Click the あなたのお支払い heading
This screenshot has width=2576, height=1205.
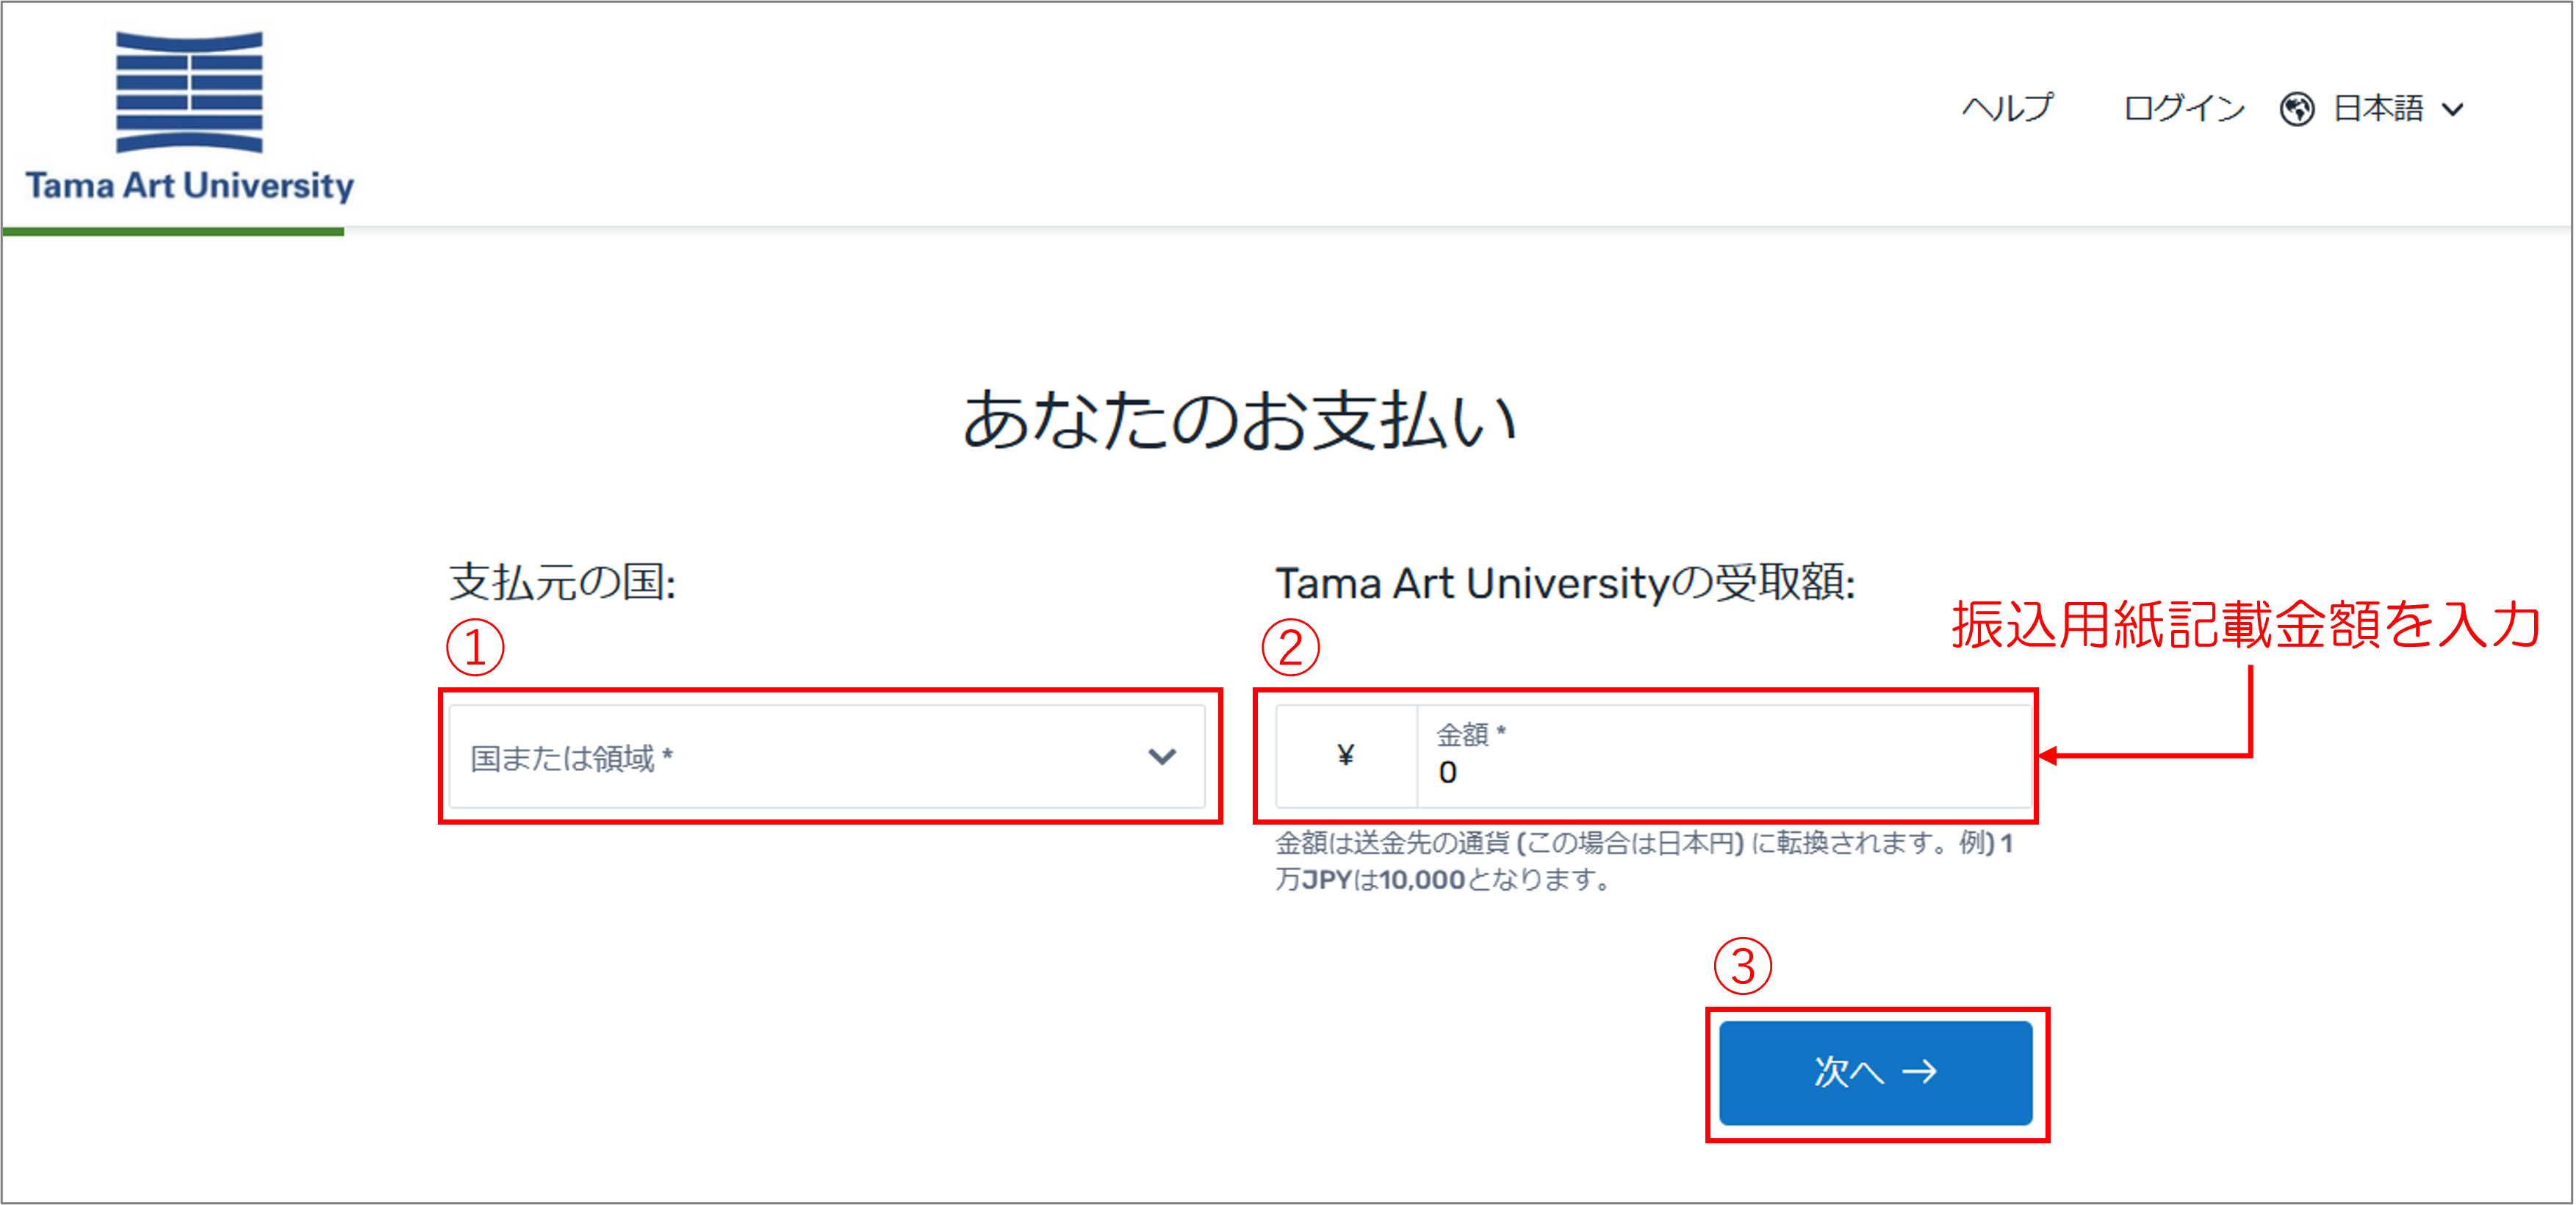1239,419
